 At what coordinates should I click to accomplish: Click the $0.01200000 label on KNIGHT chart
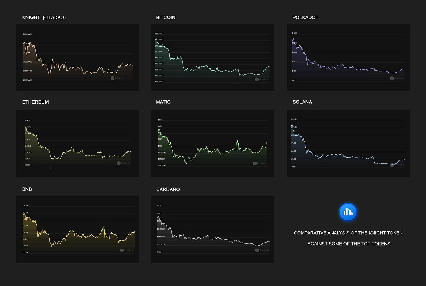coord(28,34)
